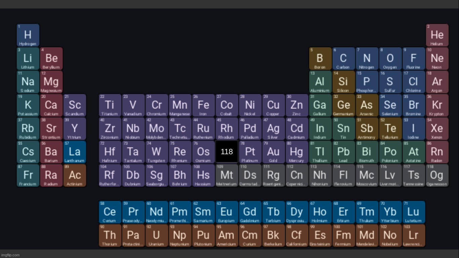Select the Calcium (Ca) element
The height and width of the screenshot is (258, 459).
[51, 105]
